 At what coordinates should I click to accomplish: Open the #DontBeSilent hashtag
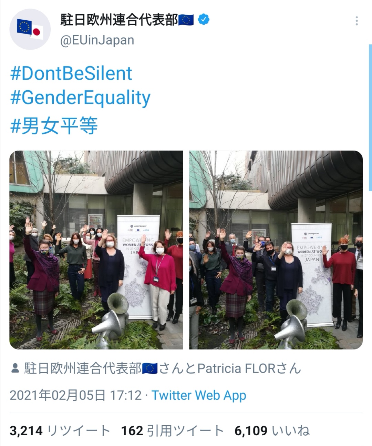pyautogui.click(x=71, y=73)
